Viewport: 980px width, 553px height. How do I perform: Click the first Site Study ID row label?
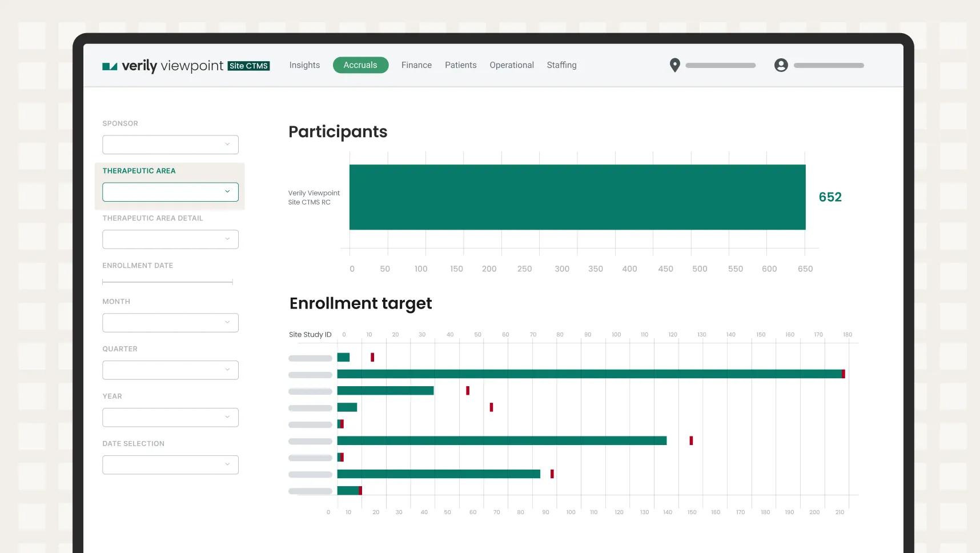click(x=310, y=358)
